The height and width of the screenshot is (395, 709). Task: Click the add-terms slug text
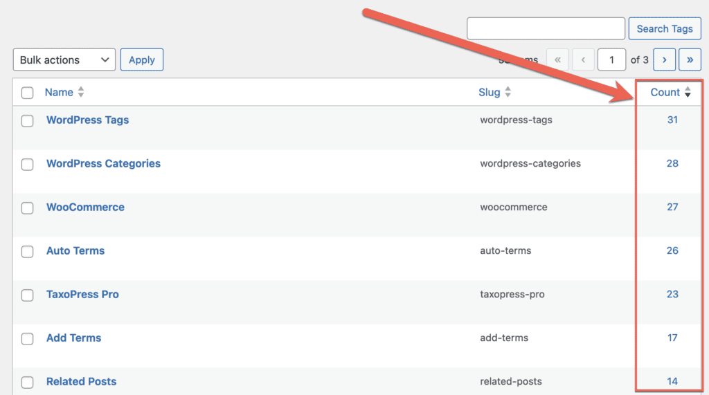[x=504, y=338]
